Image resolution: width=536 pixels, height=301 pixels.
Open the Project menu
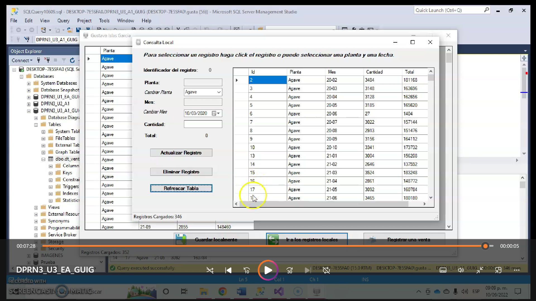click(84, 21)
